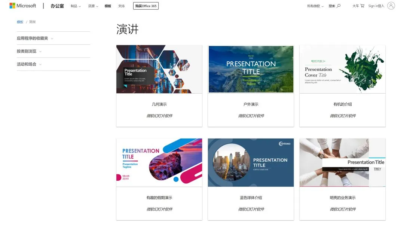Click the 有趣的假期演示 title text

click(x=159, y=198)
